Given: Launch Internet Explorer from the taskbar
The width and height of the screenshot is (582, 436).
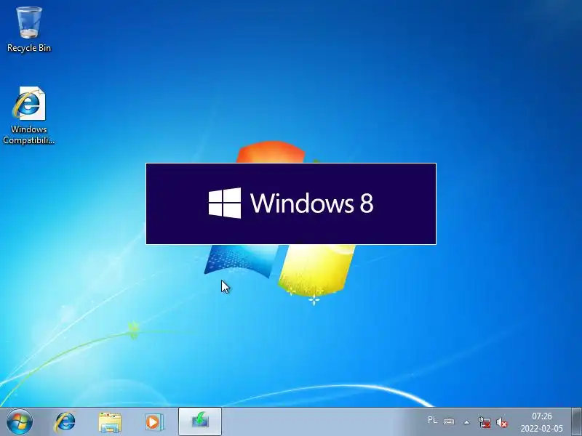Looking at the screenshot, I should (x=65, y=422).
